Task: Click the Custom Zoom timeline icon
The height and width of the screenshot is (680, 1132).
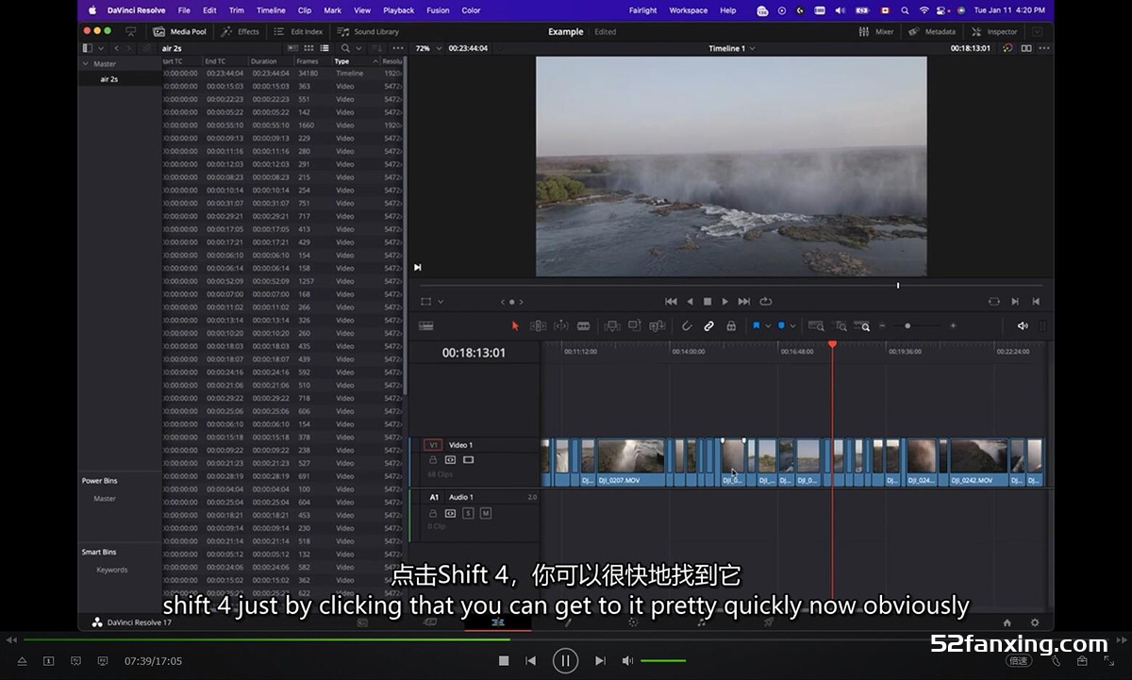Action: [862, 326]
